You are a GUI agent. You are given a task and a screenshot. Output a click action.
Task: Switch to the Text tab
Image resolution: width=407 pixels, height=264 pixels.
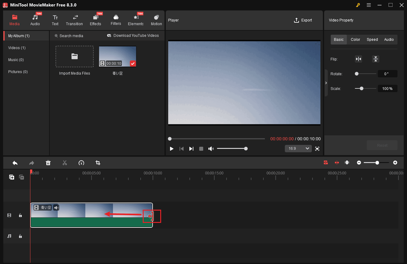coord(55,20)
